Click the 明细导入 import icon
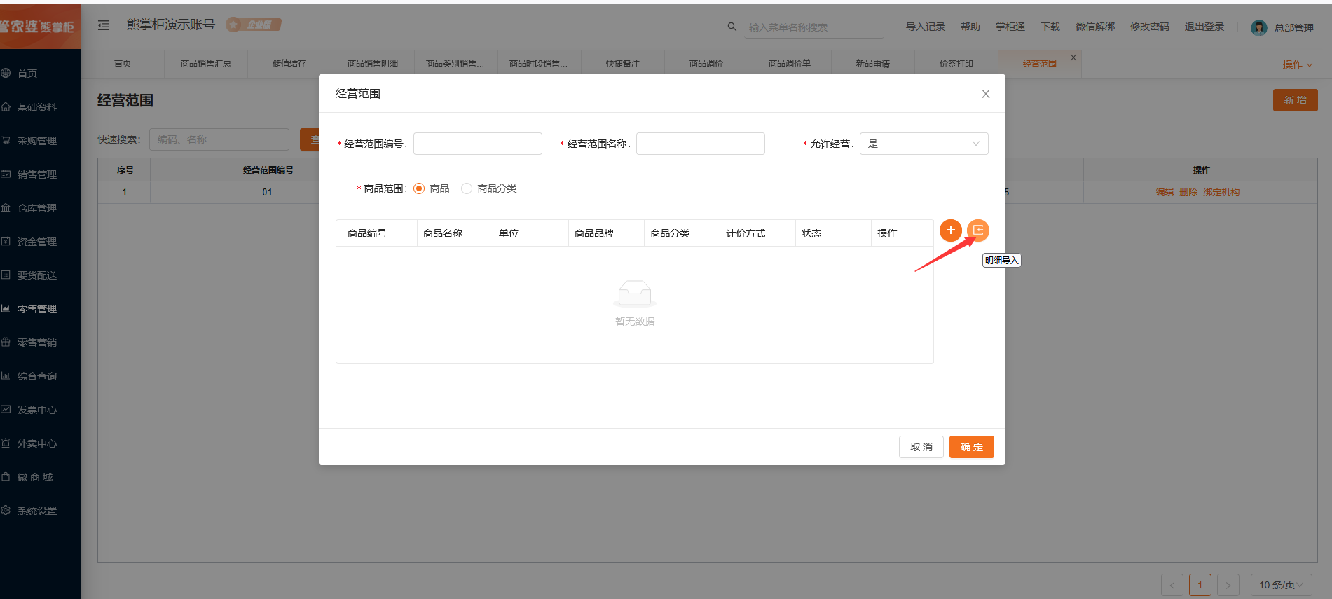Screen dimensions: 1332x599 [978, 230]
